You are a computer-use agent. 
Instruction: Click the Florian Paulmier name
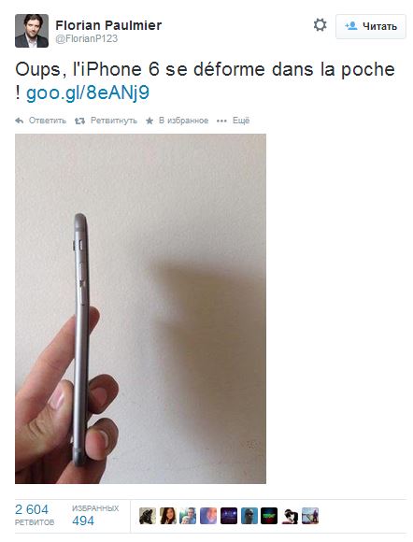tap(108, 25)
